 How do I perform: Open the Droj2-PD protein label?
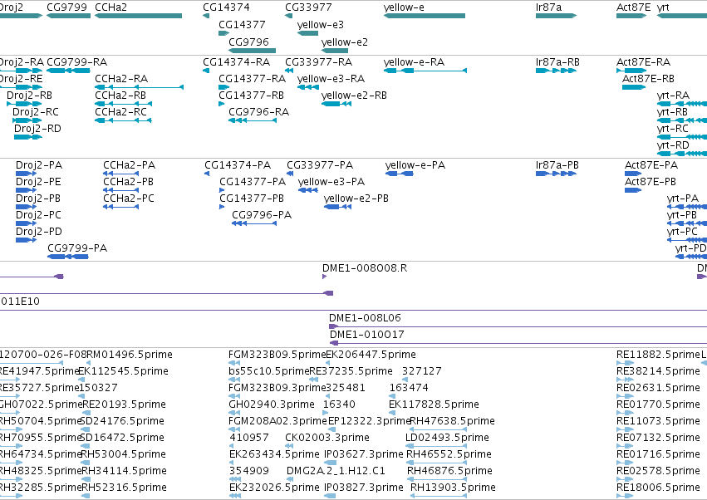click(39, 231)
